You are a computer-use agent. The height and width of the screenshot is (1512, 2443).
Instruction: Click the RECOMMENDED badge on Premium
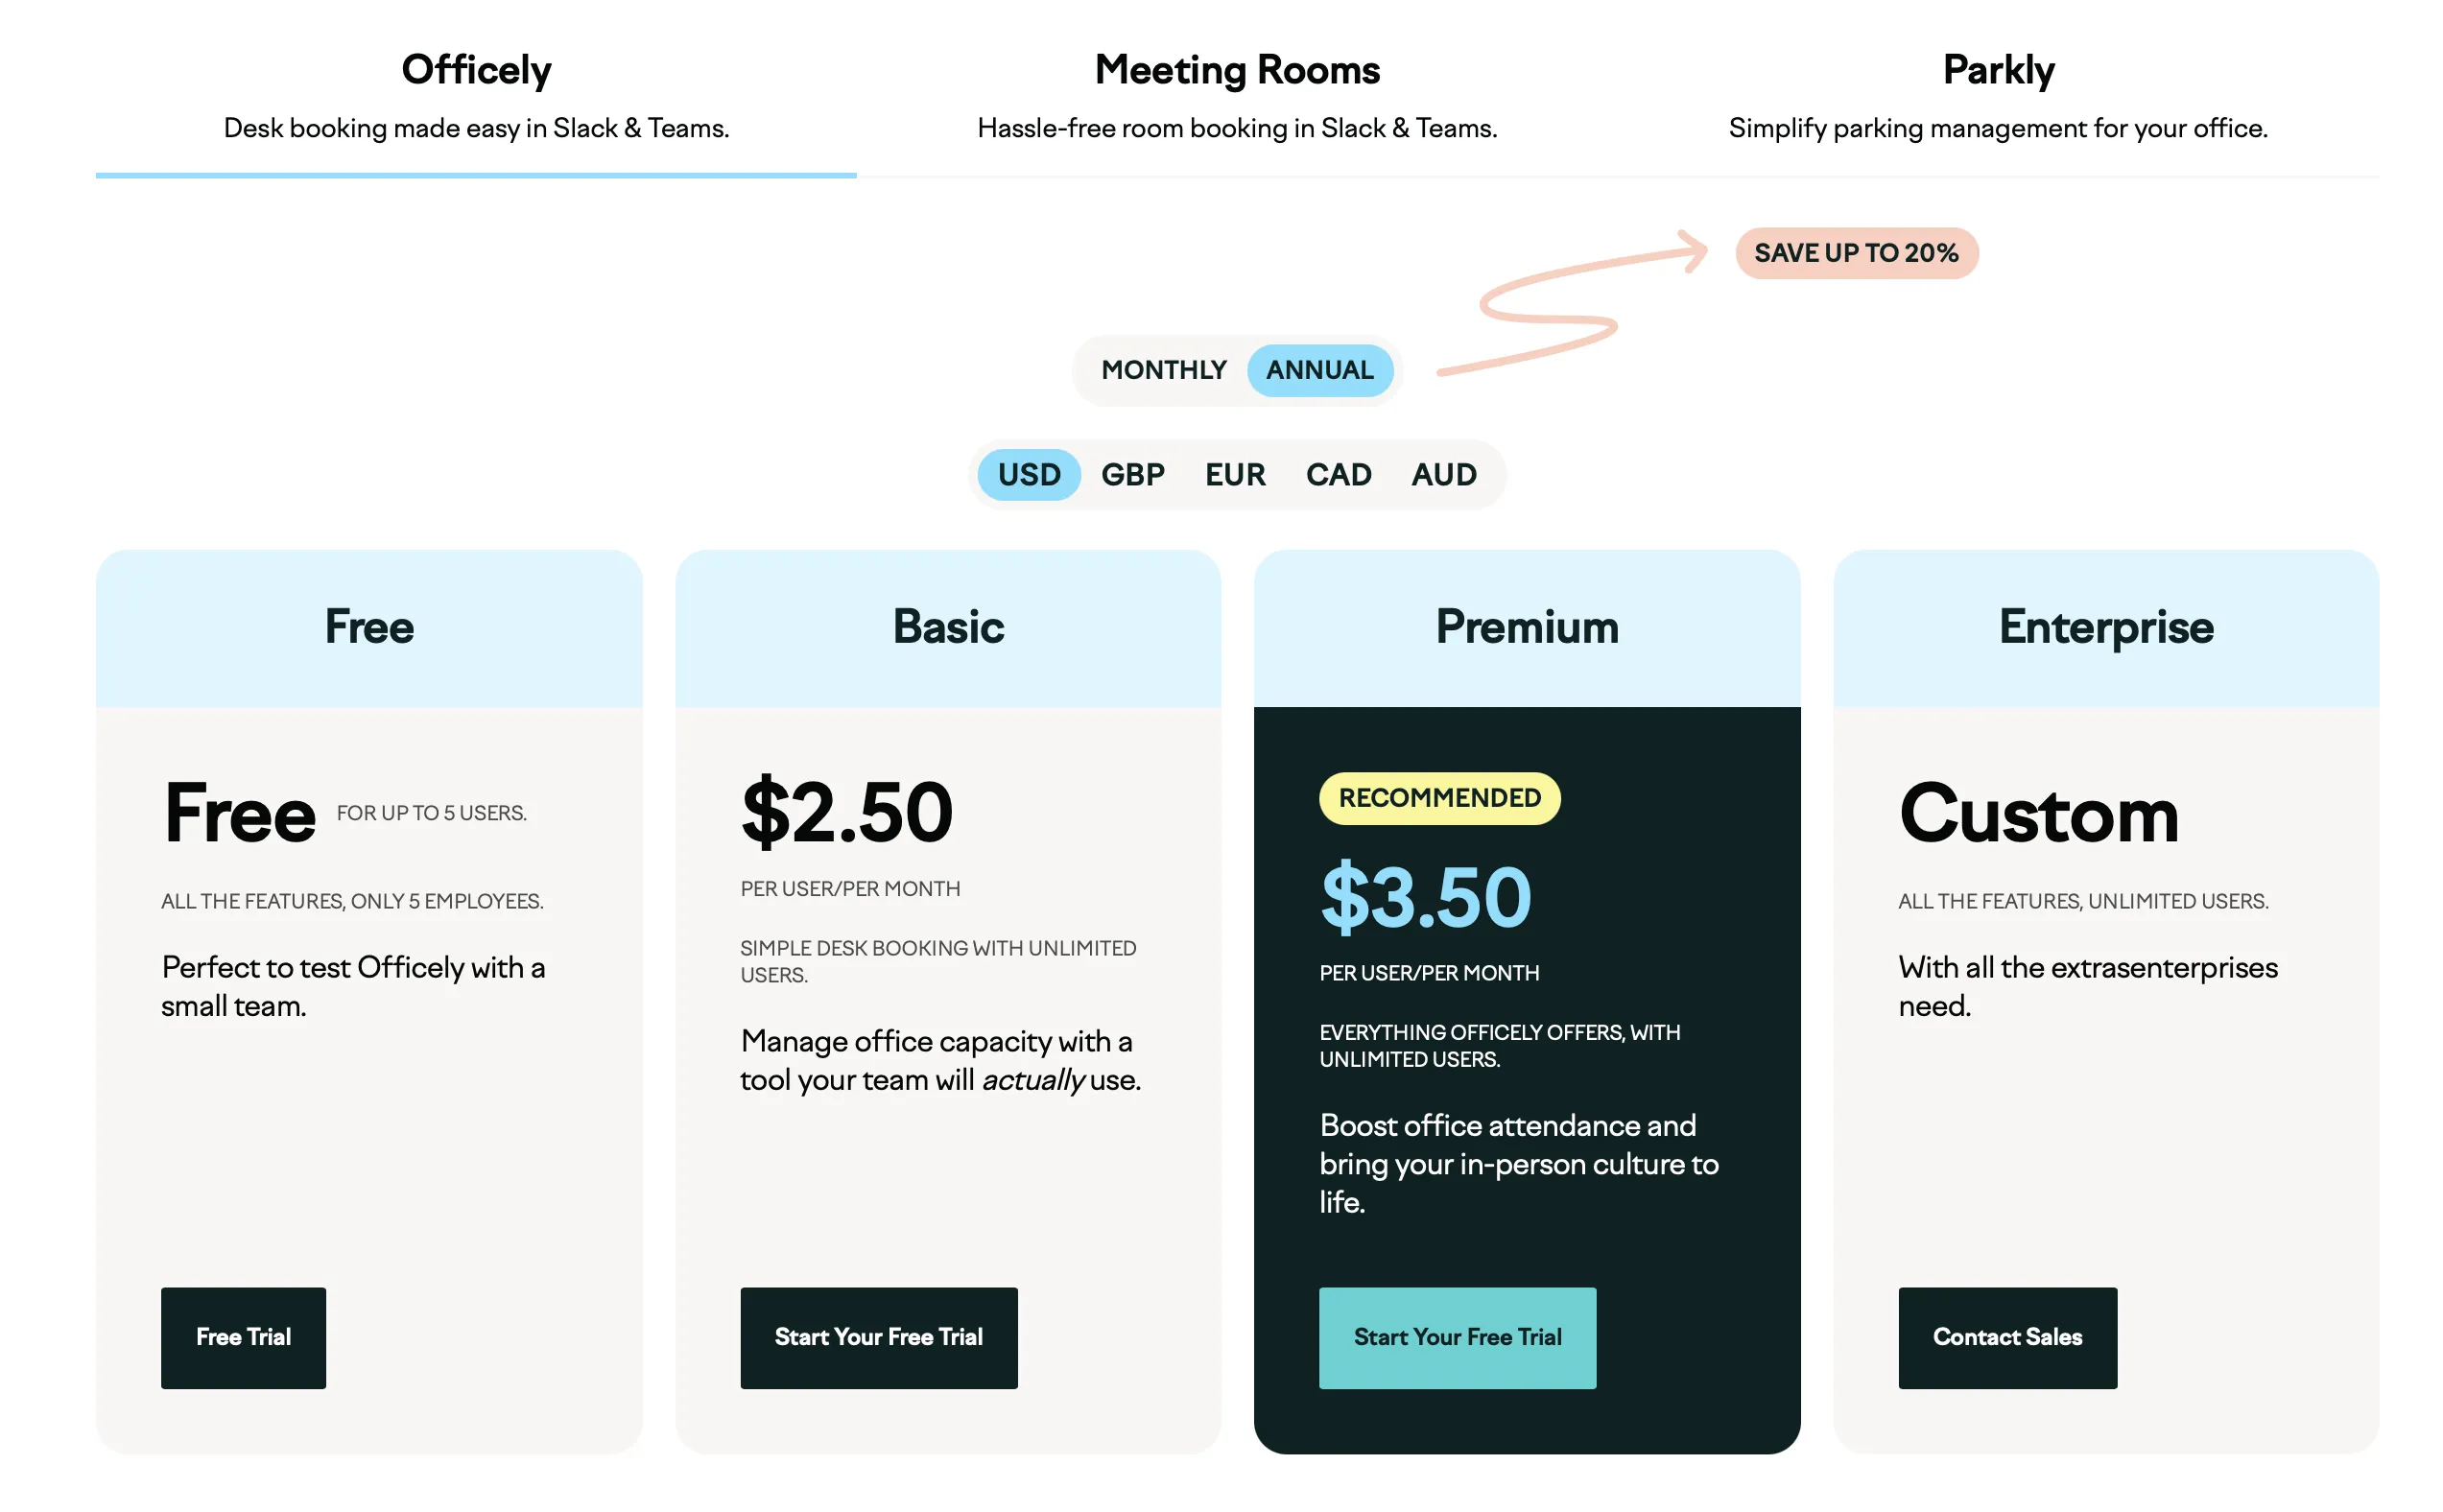click(x=1439, y=798)
